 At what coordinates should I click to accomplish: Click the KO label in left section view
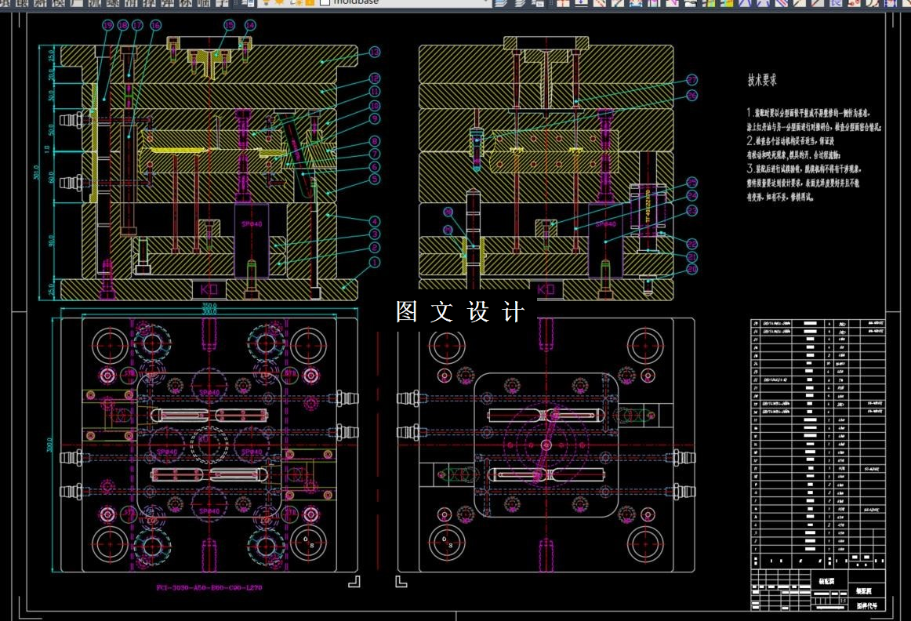(x=209, y=289)
